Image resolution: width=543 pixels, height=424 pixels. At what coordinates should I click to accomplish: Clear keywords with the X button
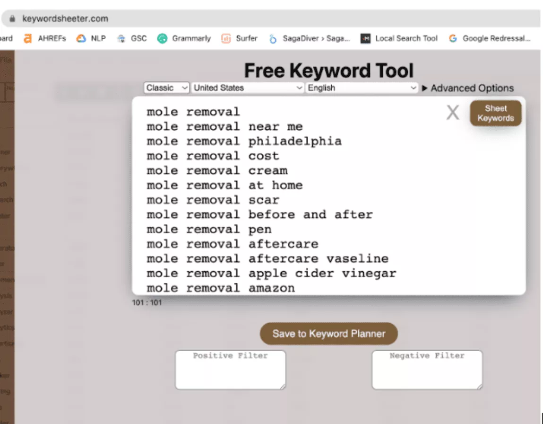[453, 113]
